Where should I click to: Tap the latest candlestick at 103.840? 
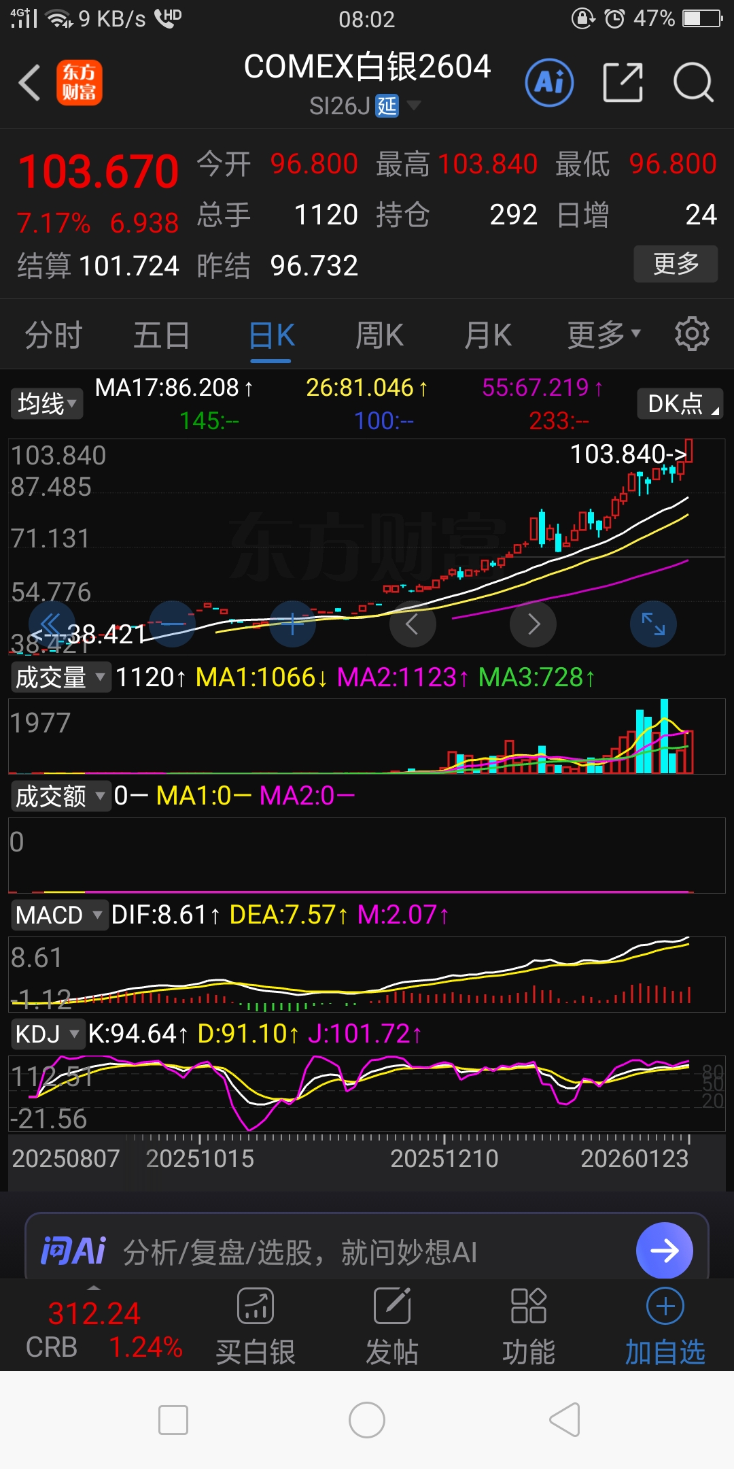[689, 451]
